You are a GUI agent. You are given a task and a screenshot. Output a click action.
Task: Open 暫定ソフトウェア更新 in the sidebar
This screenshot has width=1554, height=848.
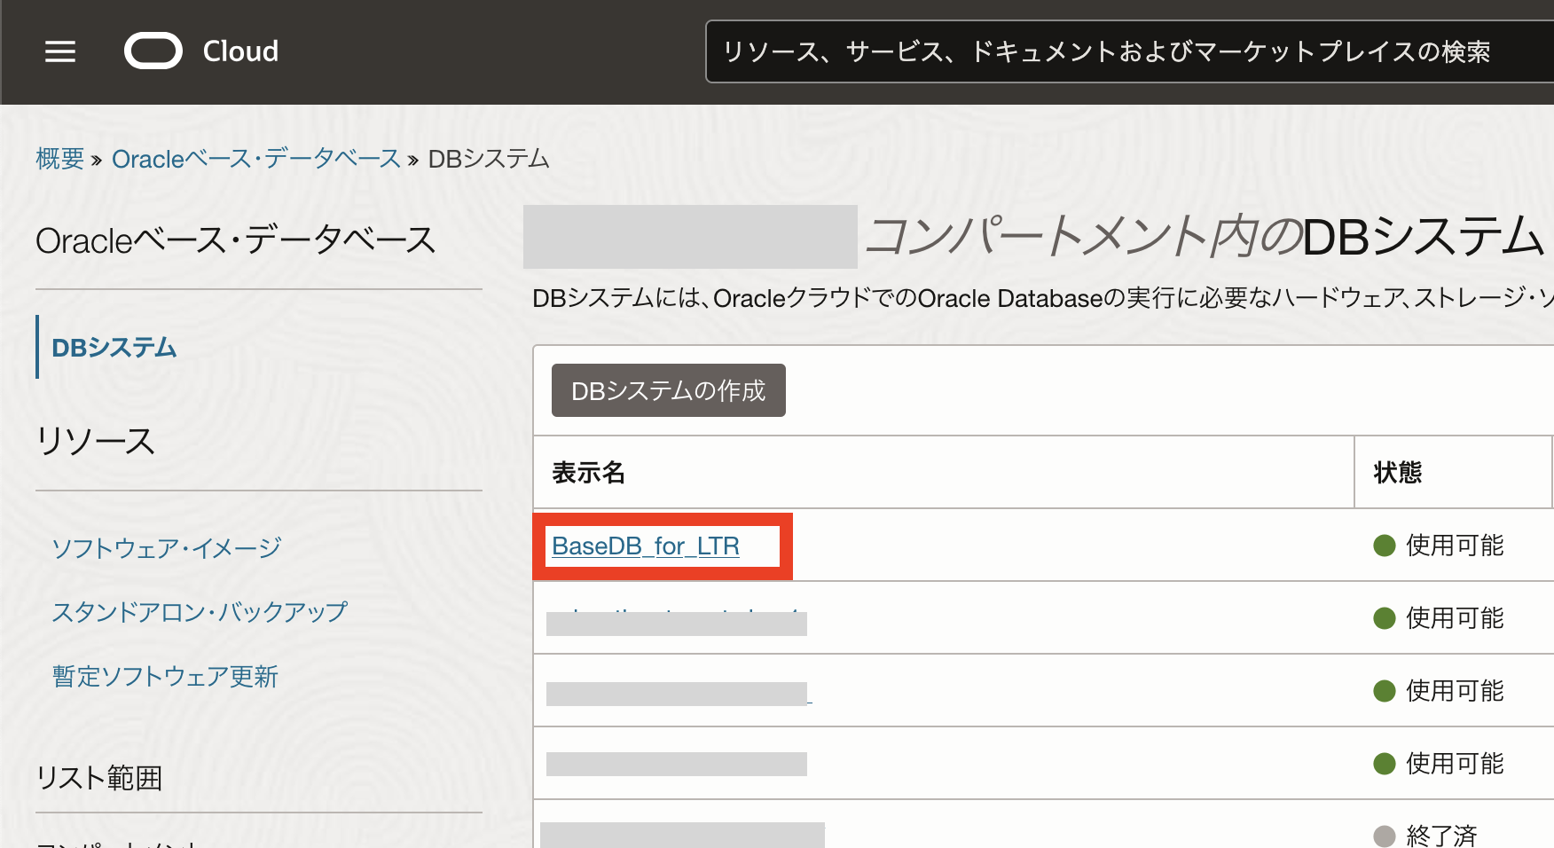pyautogui.click(x=165, y=677)
